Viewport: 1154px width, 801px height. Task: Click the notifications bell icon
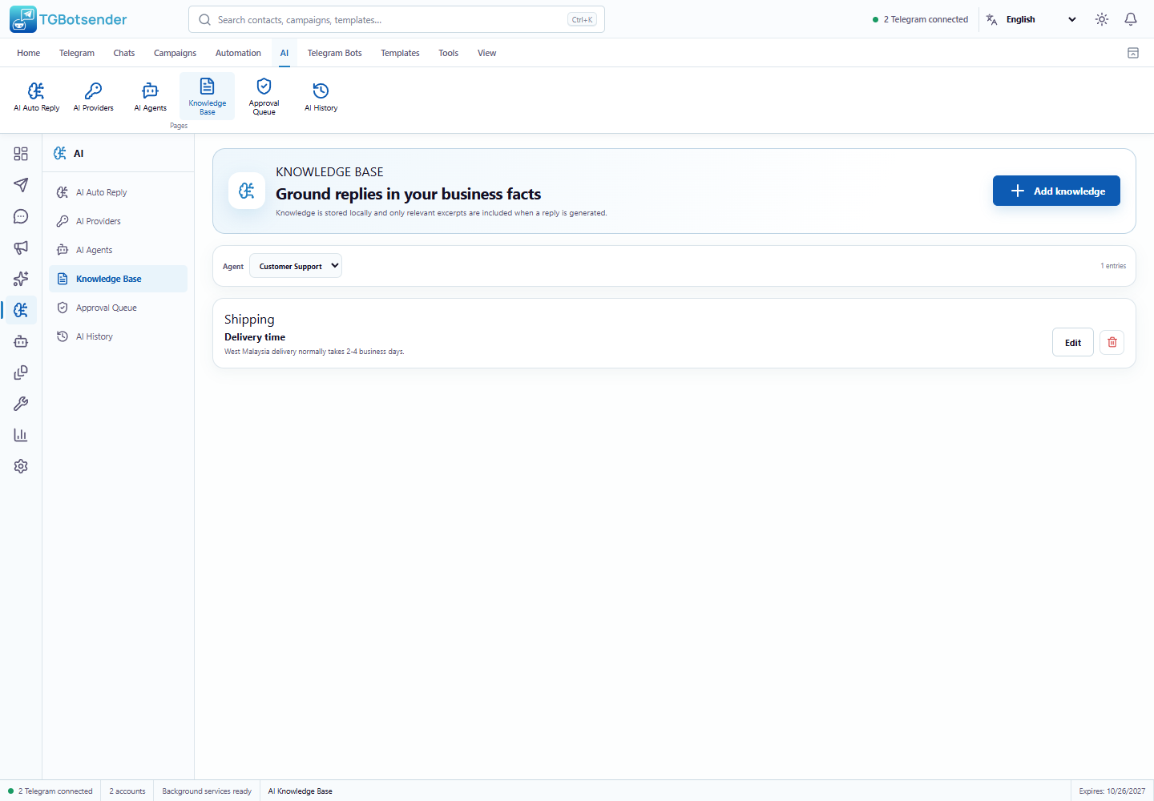(x=1131, y=19)
